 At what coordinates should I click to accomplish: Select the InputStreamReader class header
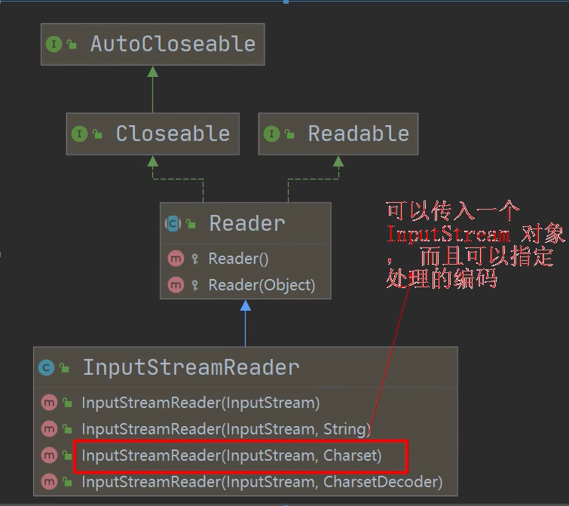click(x=191, y=367)
